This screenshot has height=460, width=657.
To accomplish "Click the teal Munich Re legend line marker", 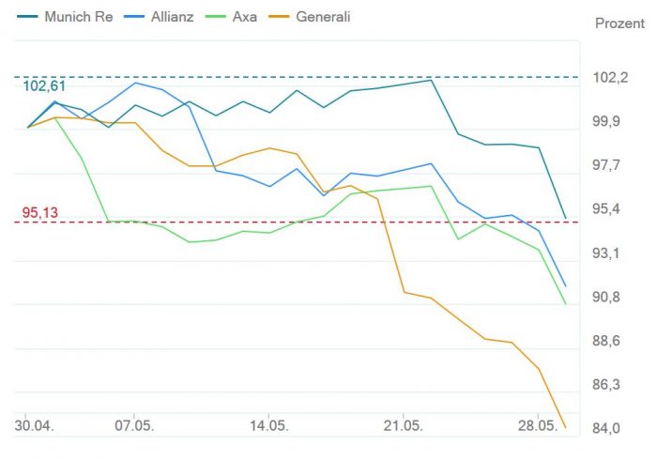I will click(x=28, y=17).
